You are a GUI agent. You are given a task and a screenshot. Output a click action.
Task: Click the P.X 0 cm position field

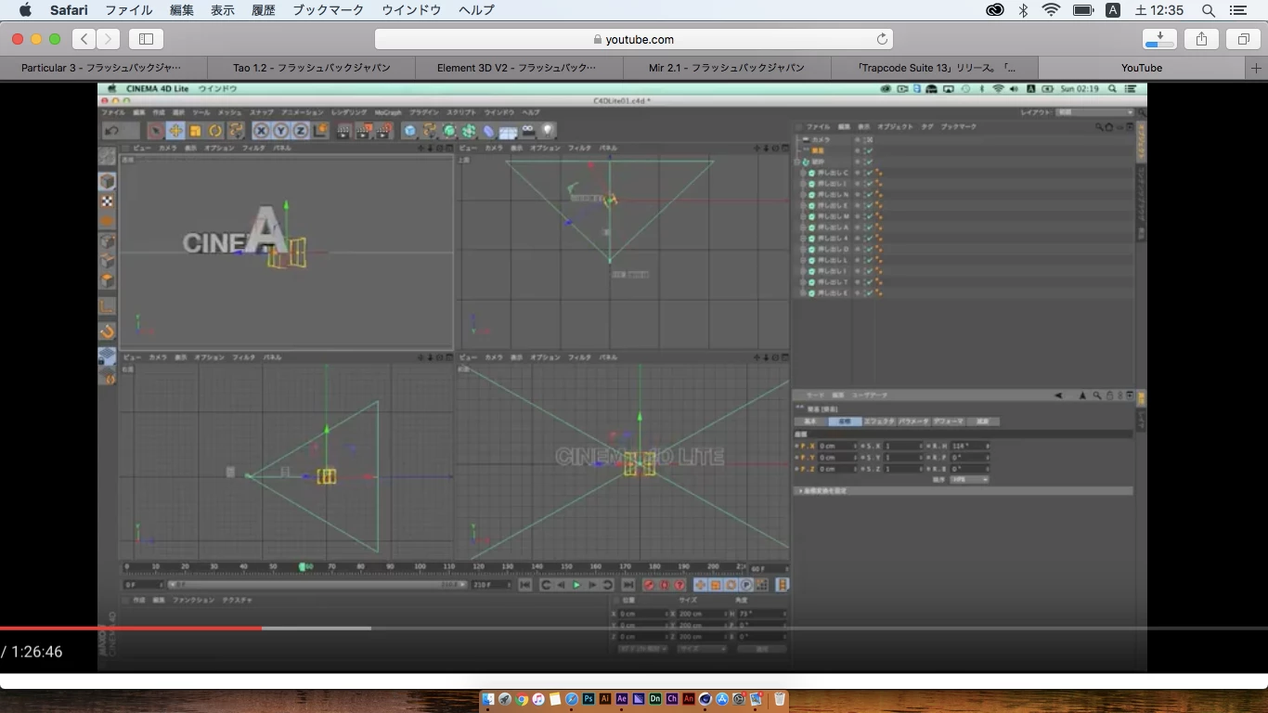(836, 447)
